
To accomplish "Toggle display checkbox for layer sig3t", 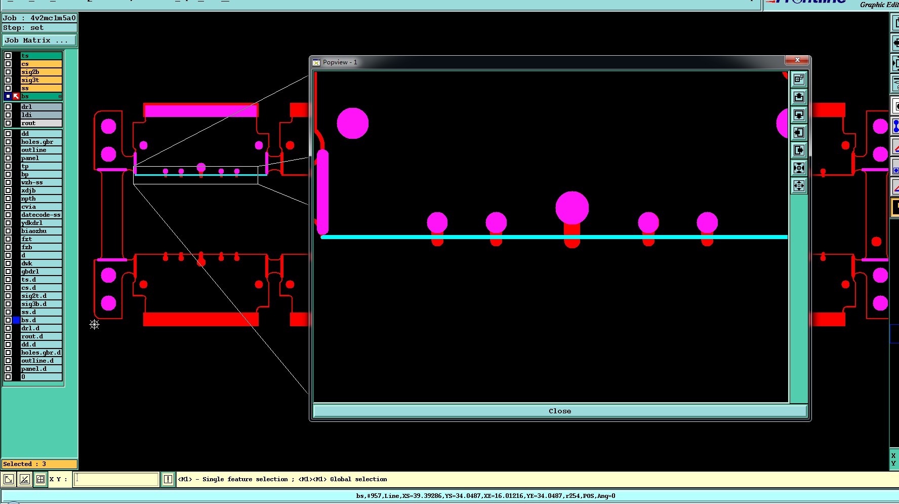I will pos(8,80).
